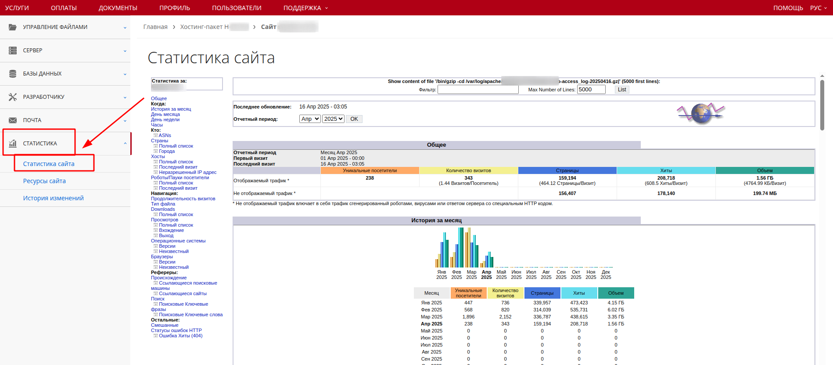The height and width of the screenshot is (365, 833).
Task: Open the Хосты link
Action: [x=158, y=156]
